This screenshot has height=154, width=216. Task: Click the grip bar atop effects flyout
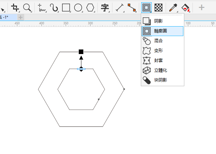point(162,15)
